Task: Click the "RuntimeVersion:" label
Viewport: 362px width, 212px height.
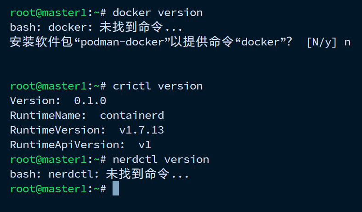Action: [x=58, y=130]
